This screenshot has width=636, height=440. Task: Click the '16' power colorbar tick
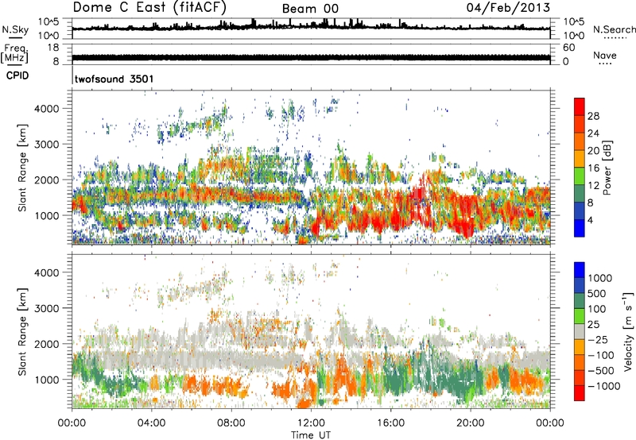click(x=593, y=168)
